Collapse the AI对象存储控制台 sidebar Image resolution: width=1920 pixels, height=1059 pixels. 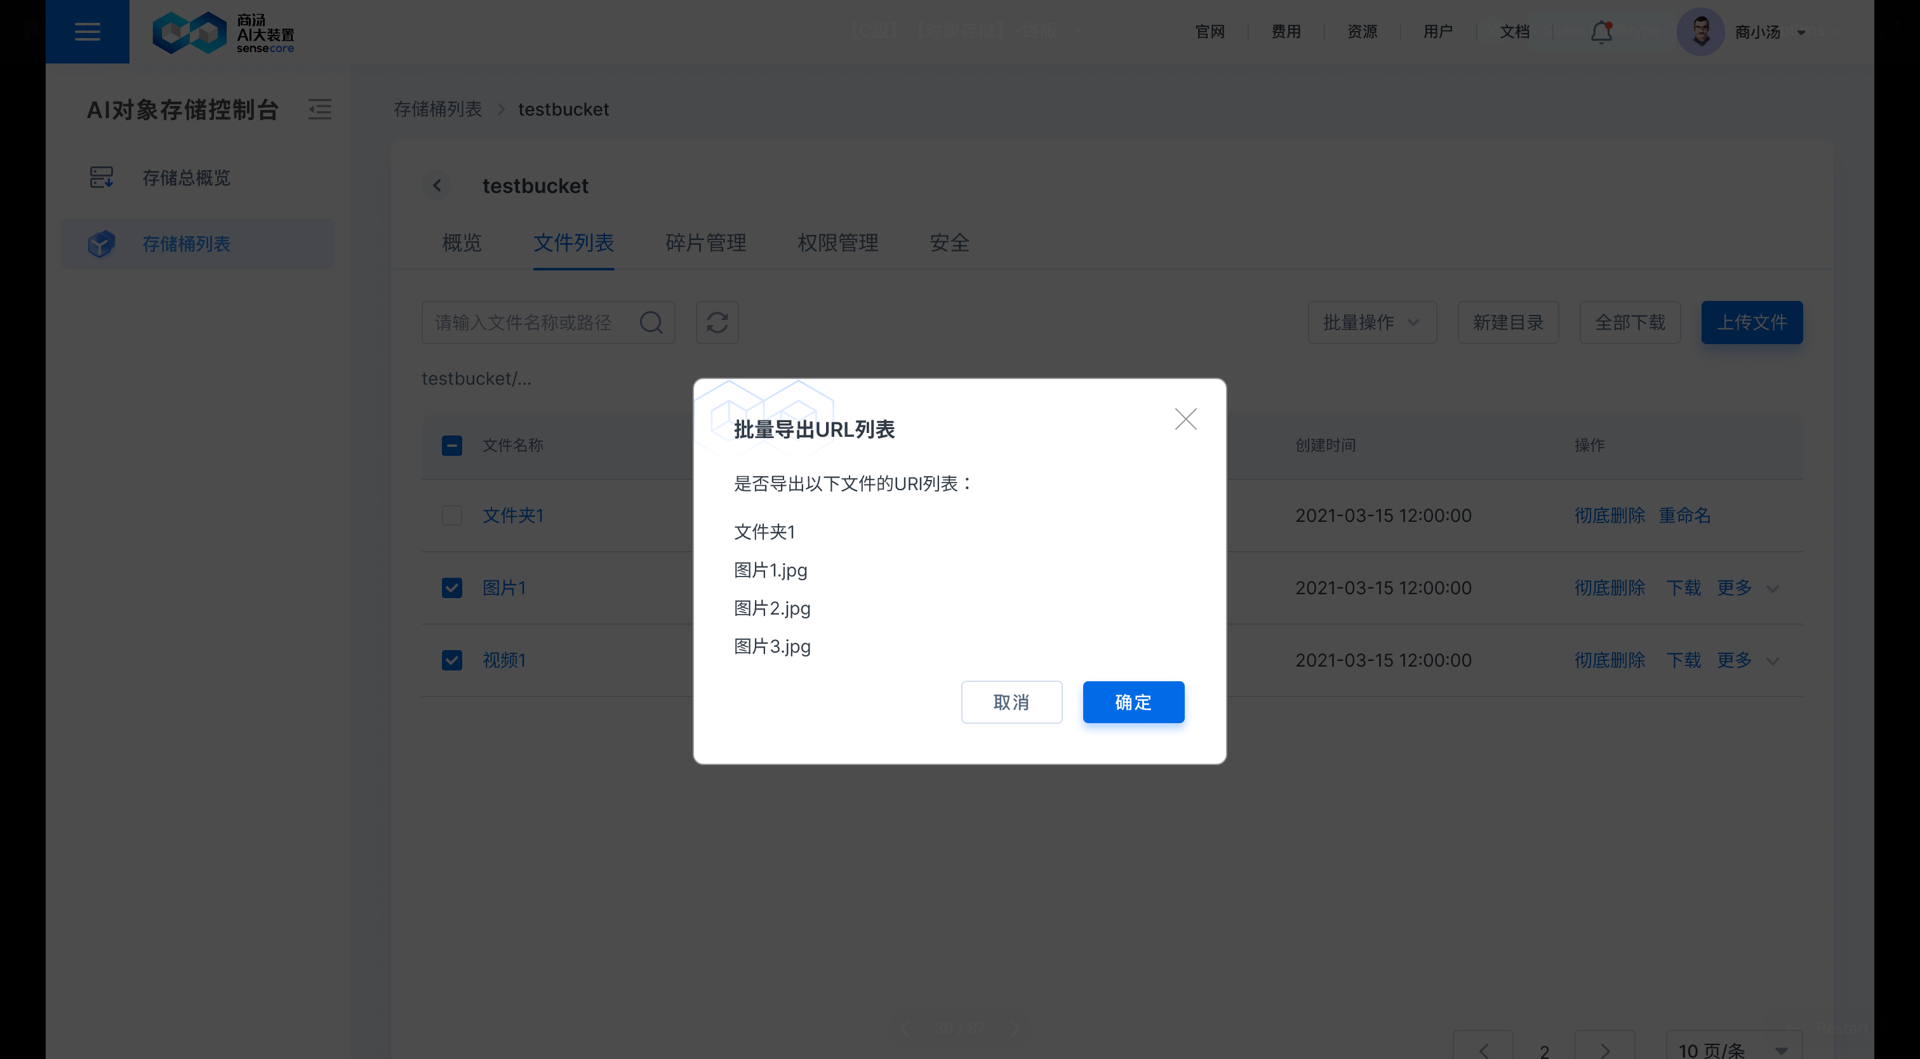click(x=320, y=109)
